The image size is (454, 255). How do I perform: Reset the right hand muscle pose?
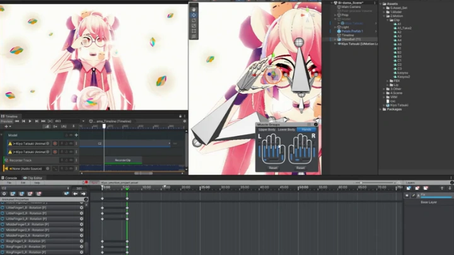click(x=300, y=167)
